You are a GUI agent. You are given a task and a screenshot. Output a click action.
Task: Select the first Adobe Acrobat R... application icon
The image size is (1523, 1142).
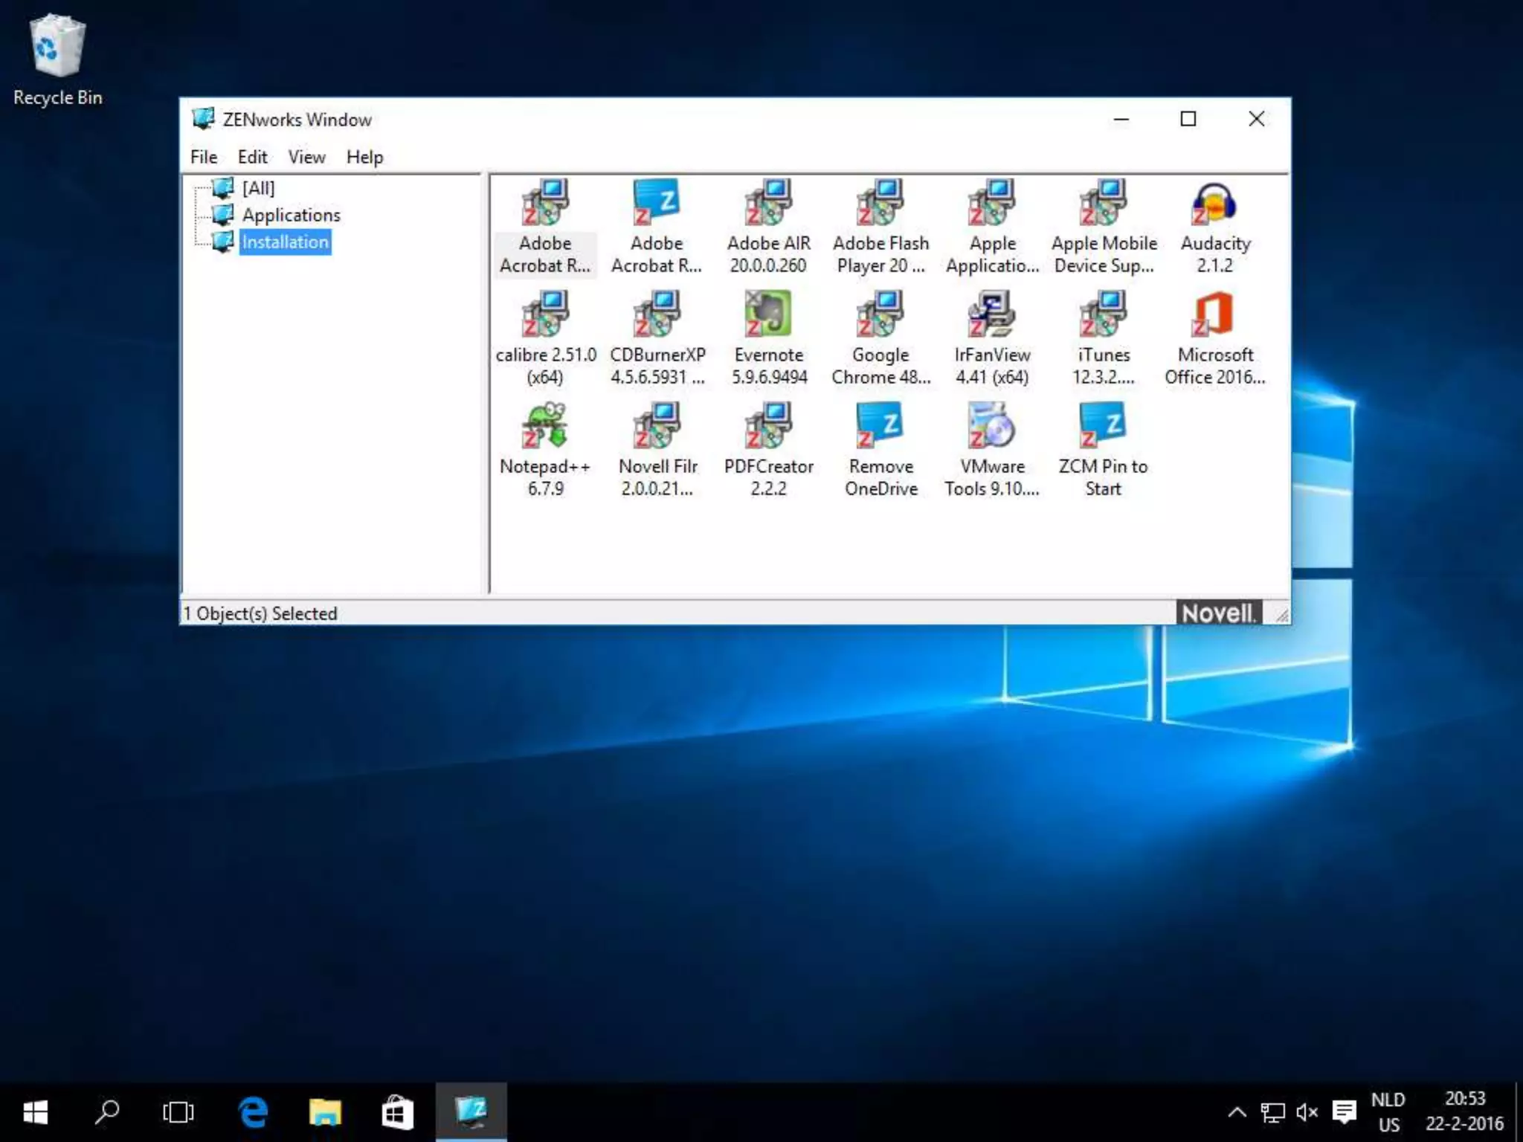(545, 202)
